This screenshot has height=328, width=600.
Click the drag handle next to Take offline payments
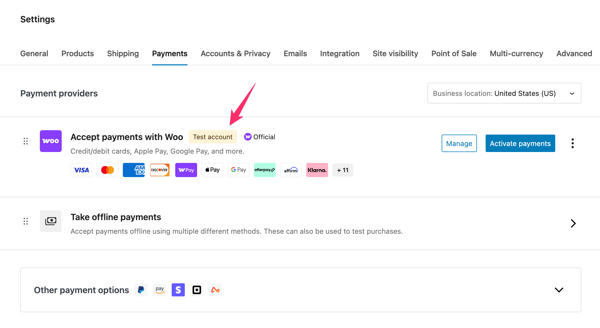tap(26, 221)
